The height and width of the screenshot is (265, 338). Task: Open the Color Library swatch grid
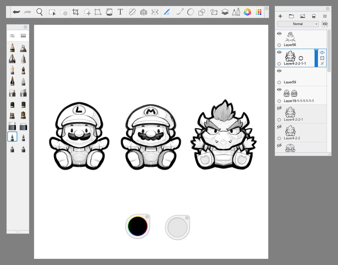click(258, 12)
